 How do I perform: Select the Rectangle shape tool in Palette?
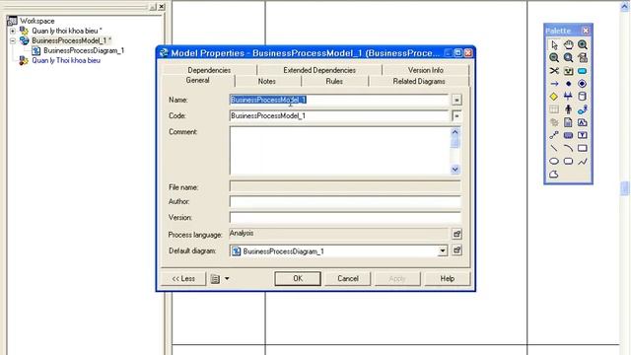pyautogui.click(x=583, y=148)
